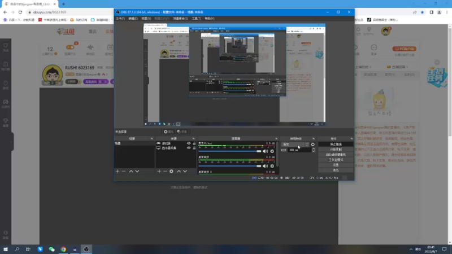Click Start Recording in OBS controls
The height and width of the screenshot is (254, 452).
pyautogui.click(x=336, y=150)
